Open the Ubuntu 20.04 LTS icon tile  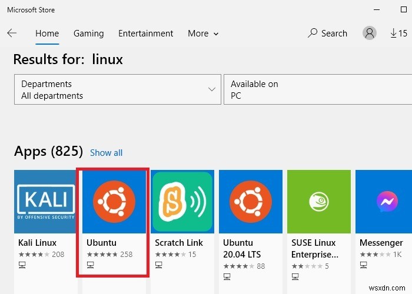pyautogui.click(x=251, y=202)
